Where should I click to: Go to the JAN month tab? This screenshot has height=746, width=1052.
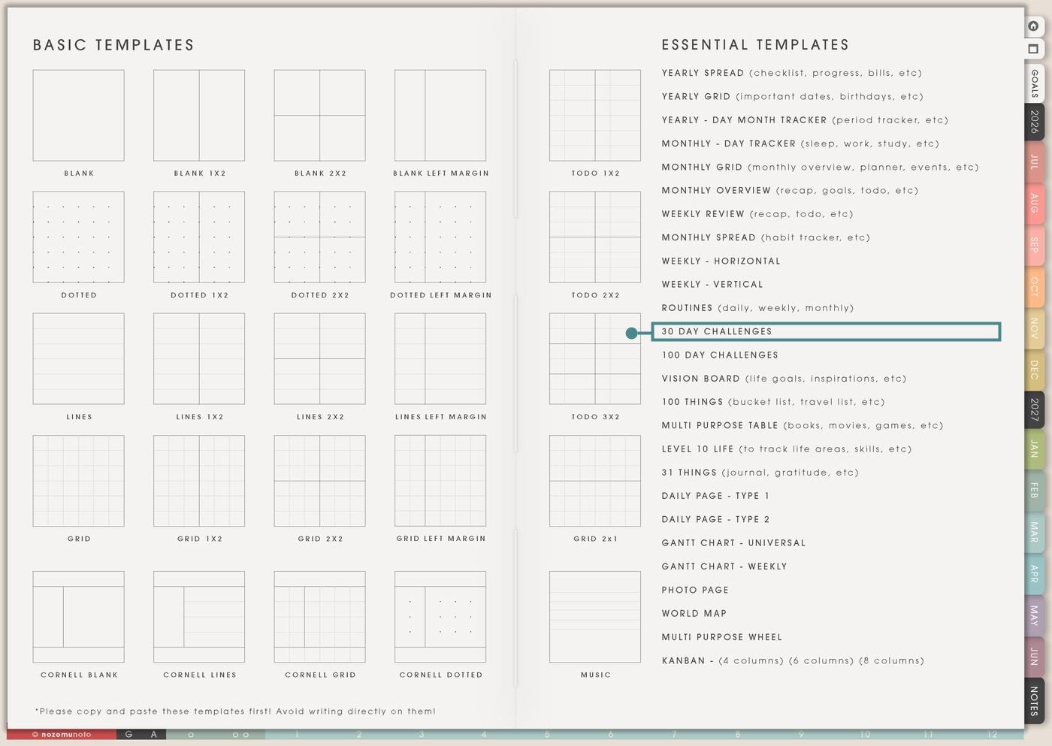(x=1034, y=449)
